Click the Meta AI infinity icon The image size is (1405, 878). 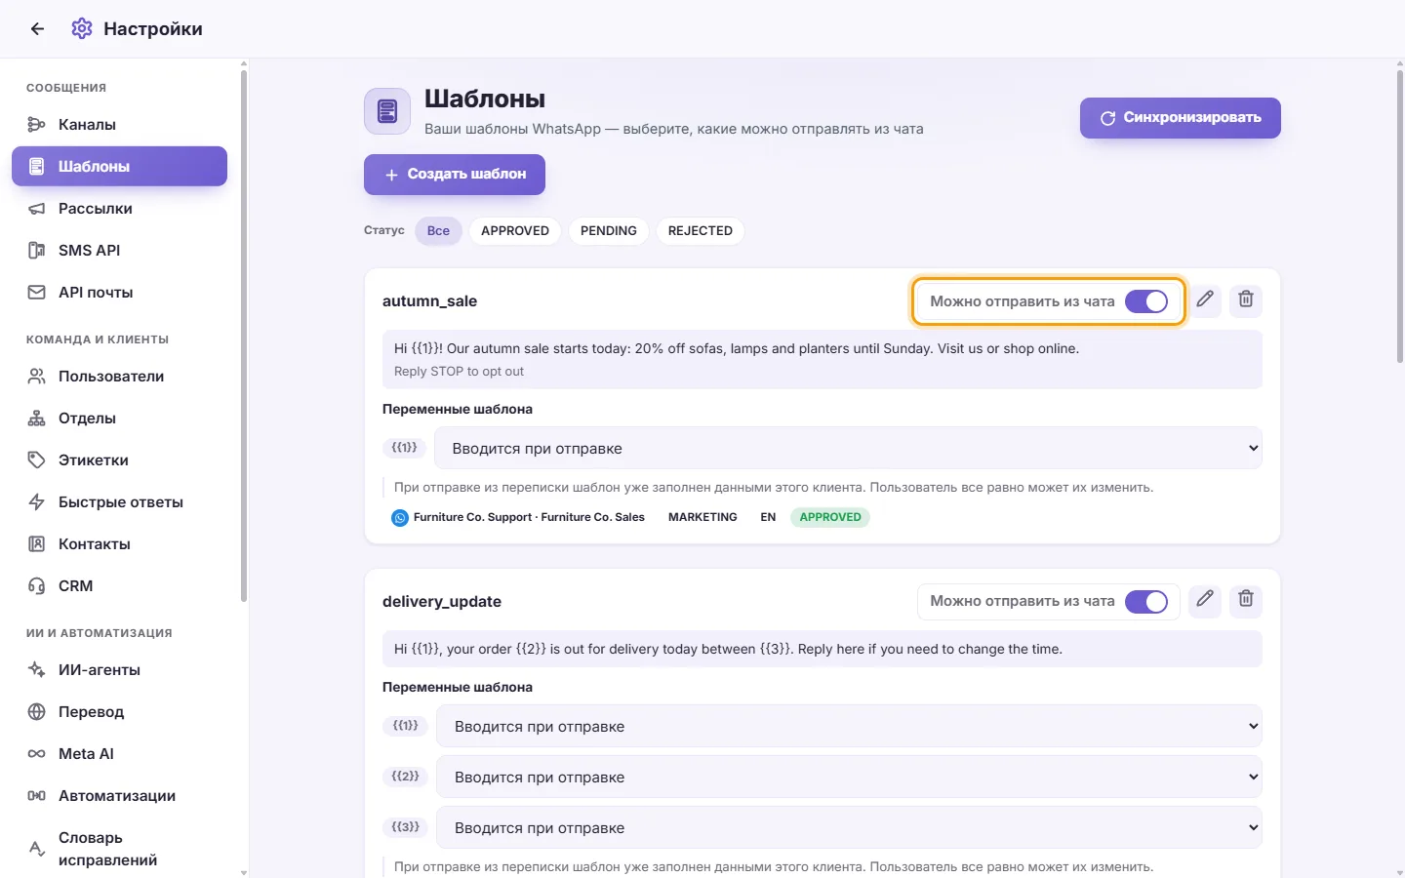(x=36, y=754)
